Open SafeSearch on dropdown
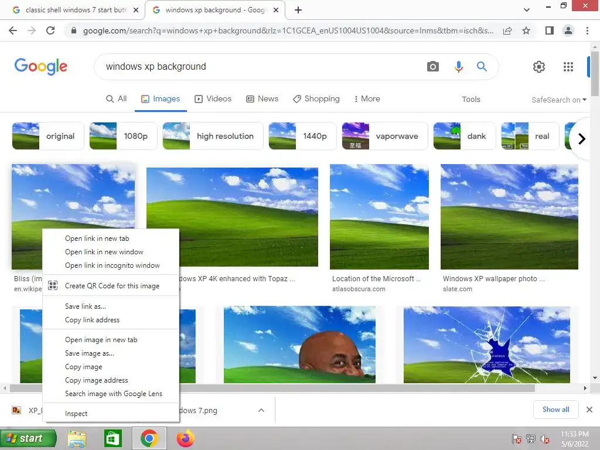Screen dimensions: 600x450 coord(558,100)
